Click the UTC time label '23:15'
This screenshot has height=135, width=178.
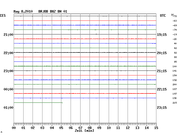[x=162, y=108]
